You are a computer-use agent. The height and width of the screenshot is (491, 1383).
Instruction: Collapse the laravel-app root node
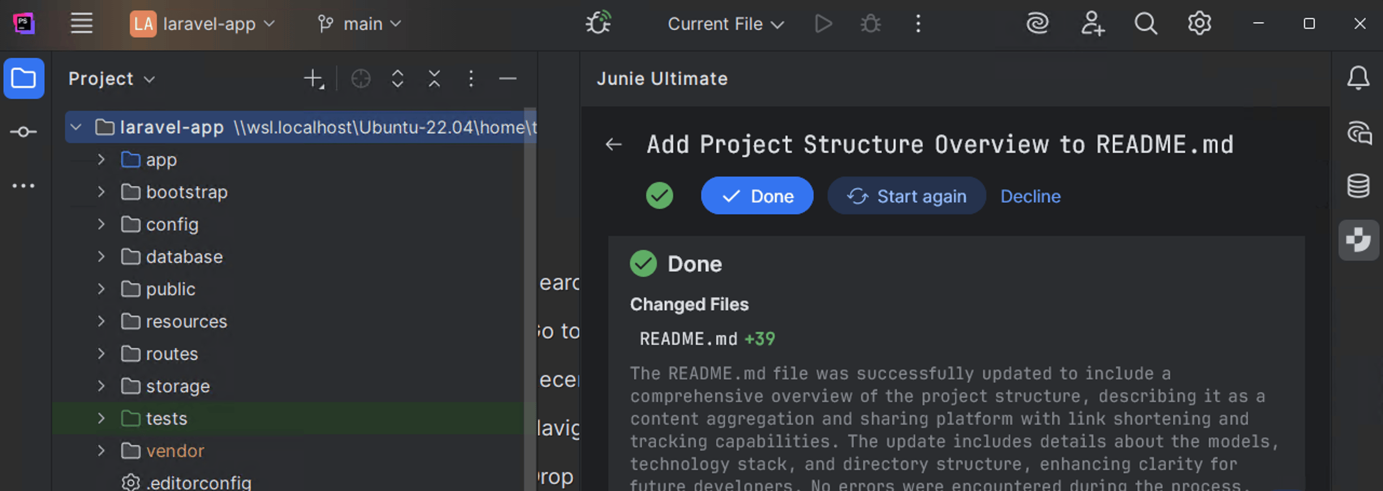[x=76, y=127]
